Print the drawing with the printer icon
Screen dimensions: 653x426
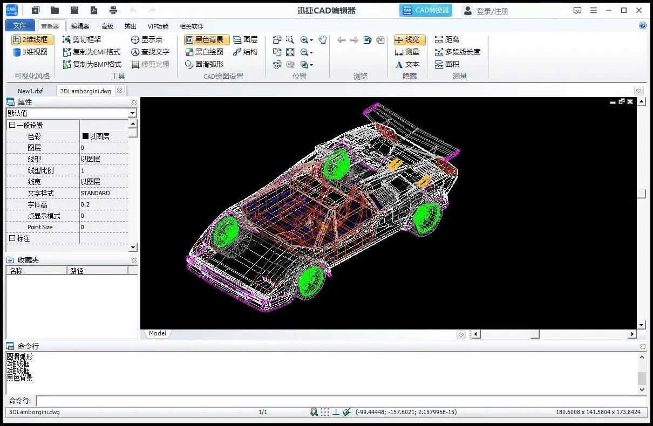tap(113, 10)
